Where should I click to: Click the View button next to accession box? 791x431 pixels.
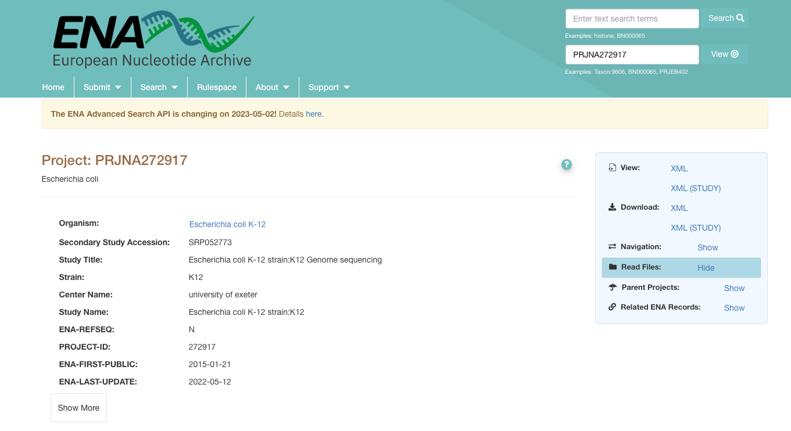coord(725,54)
